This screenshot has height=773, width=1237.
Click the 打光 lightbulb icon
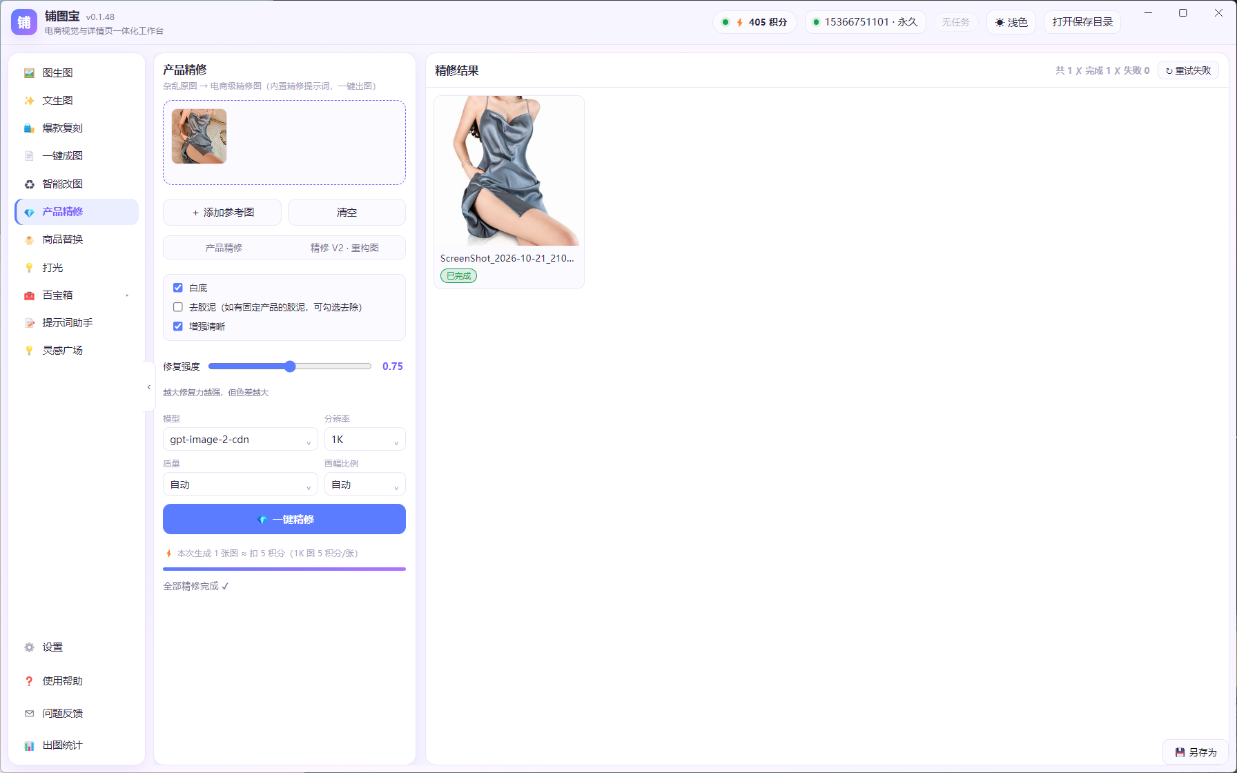[x=29, y=268]
